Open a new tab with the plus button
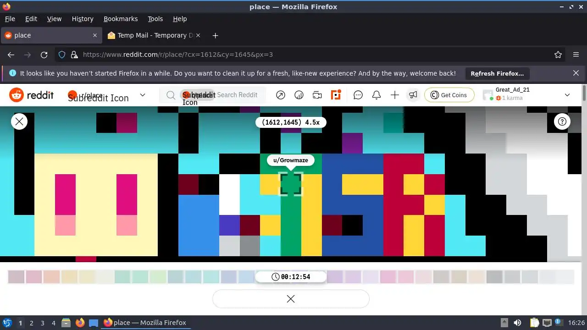Image resolution: width=587 pixels, height=330 pixels. [x=216, y=35]
